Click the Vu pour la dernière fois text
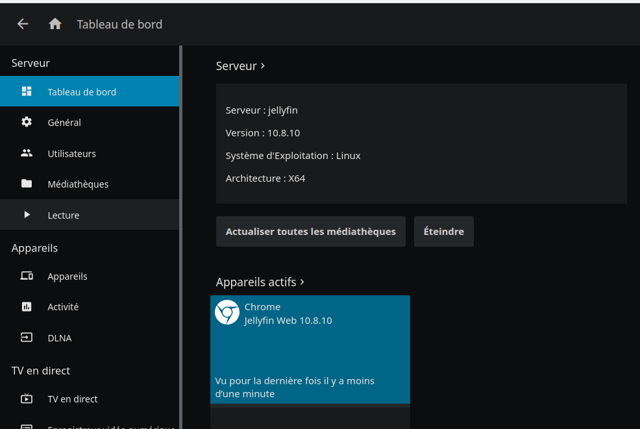This screenshot has height=429, width=640. point(295,387)
